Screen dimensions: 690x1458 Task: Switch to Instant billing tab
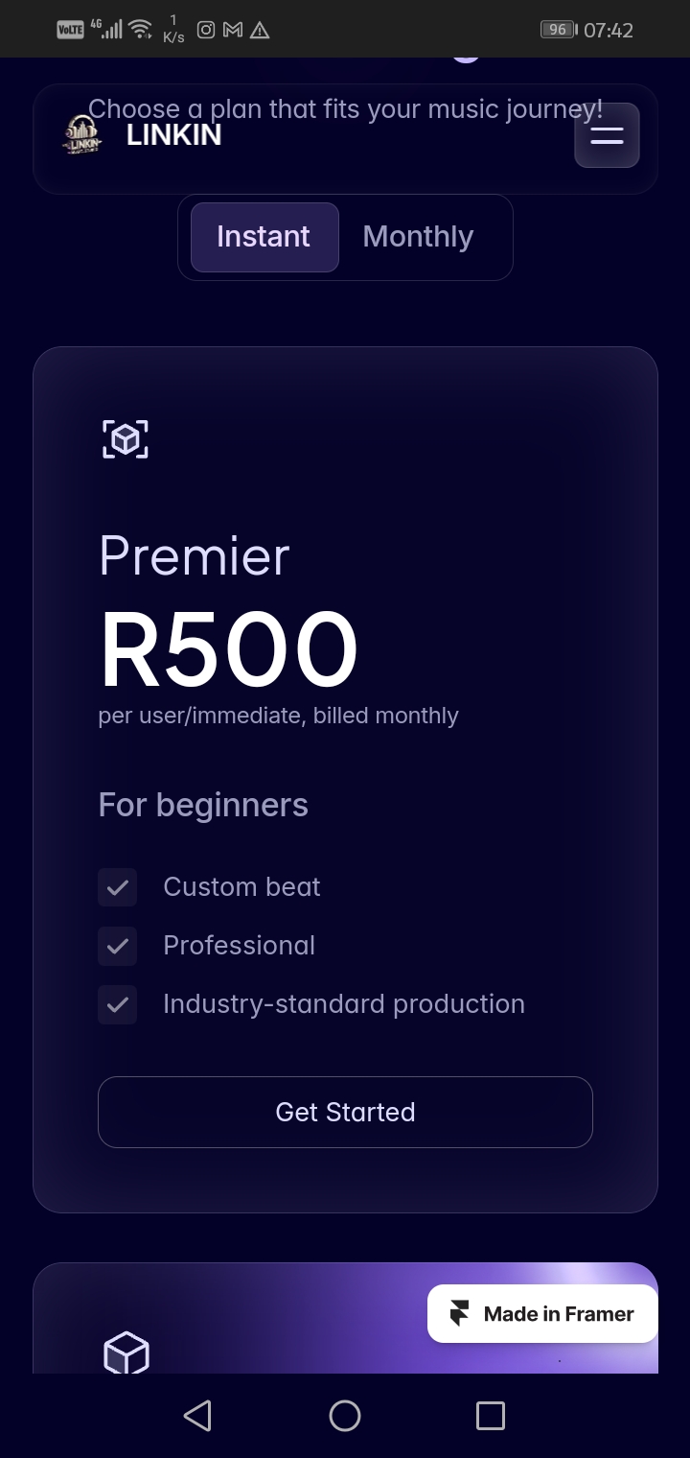tap(264, 237)
